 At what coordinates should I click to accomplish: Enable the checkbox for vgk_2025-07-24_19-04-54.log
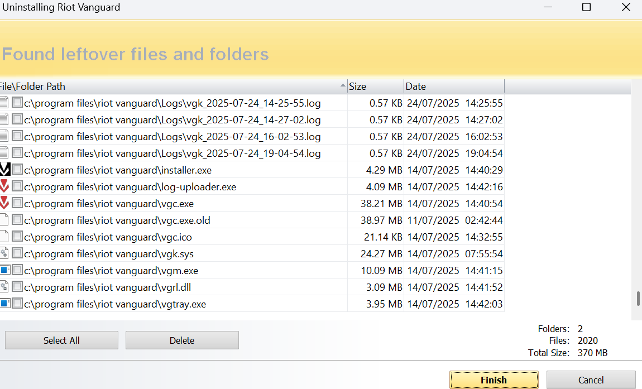point(17,153)
